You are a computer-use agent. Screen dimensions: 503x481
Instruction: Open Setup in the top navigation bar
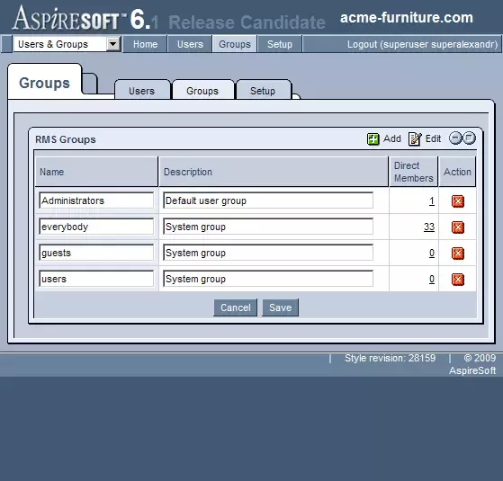pyautogui.click(x=280, y=44)
